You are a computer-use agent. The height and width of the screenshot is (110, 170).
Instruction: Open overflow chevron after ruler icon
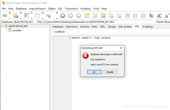click(57, 13)
